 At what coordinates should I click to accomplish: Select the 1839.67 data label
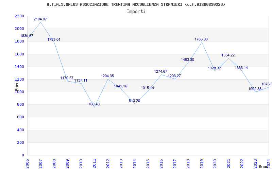pyautogui.click(x=27, y=36)
